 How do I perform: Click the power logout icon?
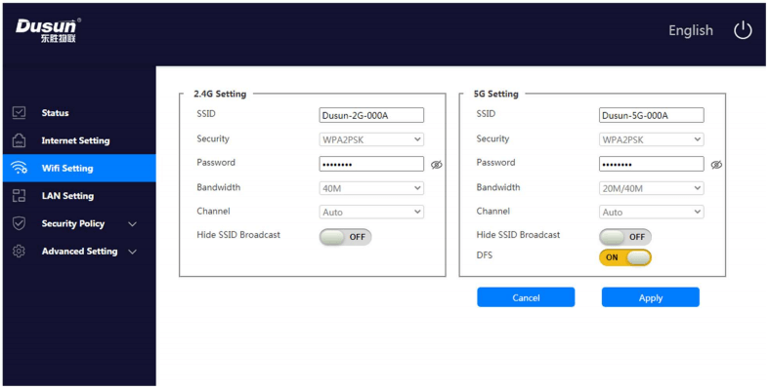743,30
